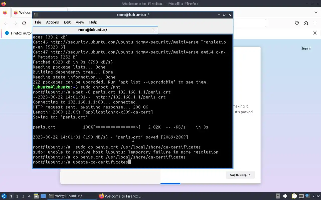Click the Firefox URL bar
321x200 pixels.
pyautogui.click(x=249, y=23)
